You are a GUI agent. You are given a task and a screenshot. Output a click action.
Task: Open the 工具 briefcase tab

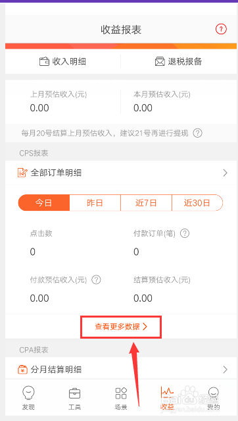pos(74,398)
